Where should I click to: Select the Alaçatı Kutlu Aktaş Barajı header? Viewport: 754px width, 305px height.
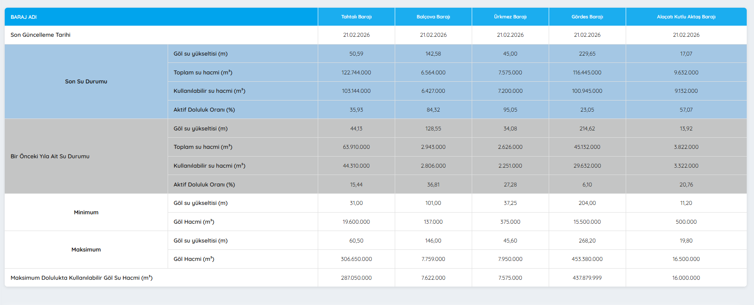coord(686,17)
